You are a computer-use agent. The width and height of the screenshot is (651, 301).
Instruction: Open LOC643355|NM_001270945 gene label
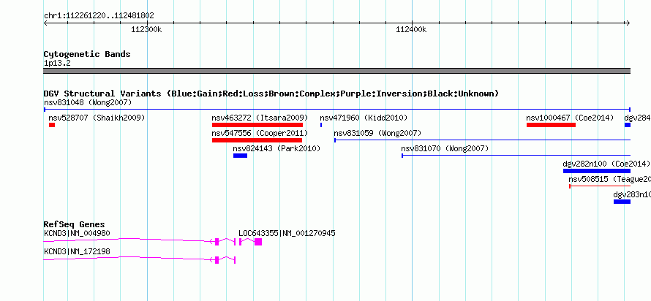(x=287, y=233)
